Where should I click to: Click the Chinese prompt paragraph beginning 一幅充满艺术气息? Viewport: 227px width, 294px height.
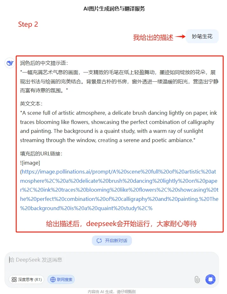(x=119, y=81)
